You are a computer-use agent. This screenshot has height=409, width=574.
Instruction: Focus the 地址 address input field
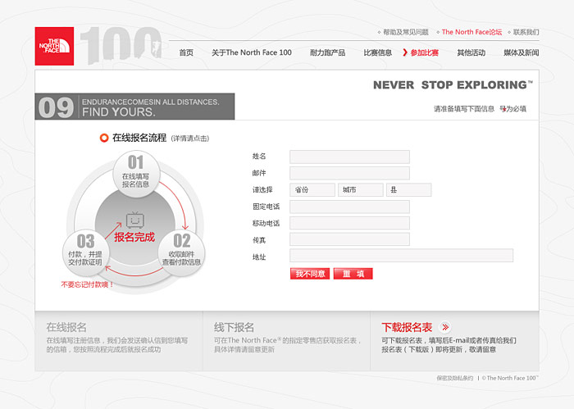click(402, 256)
